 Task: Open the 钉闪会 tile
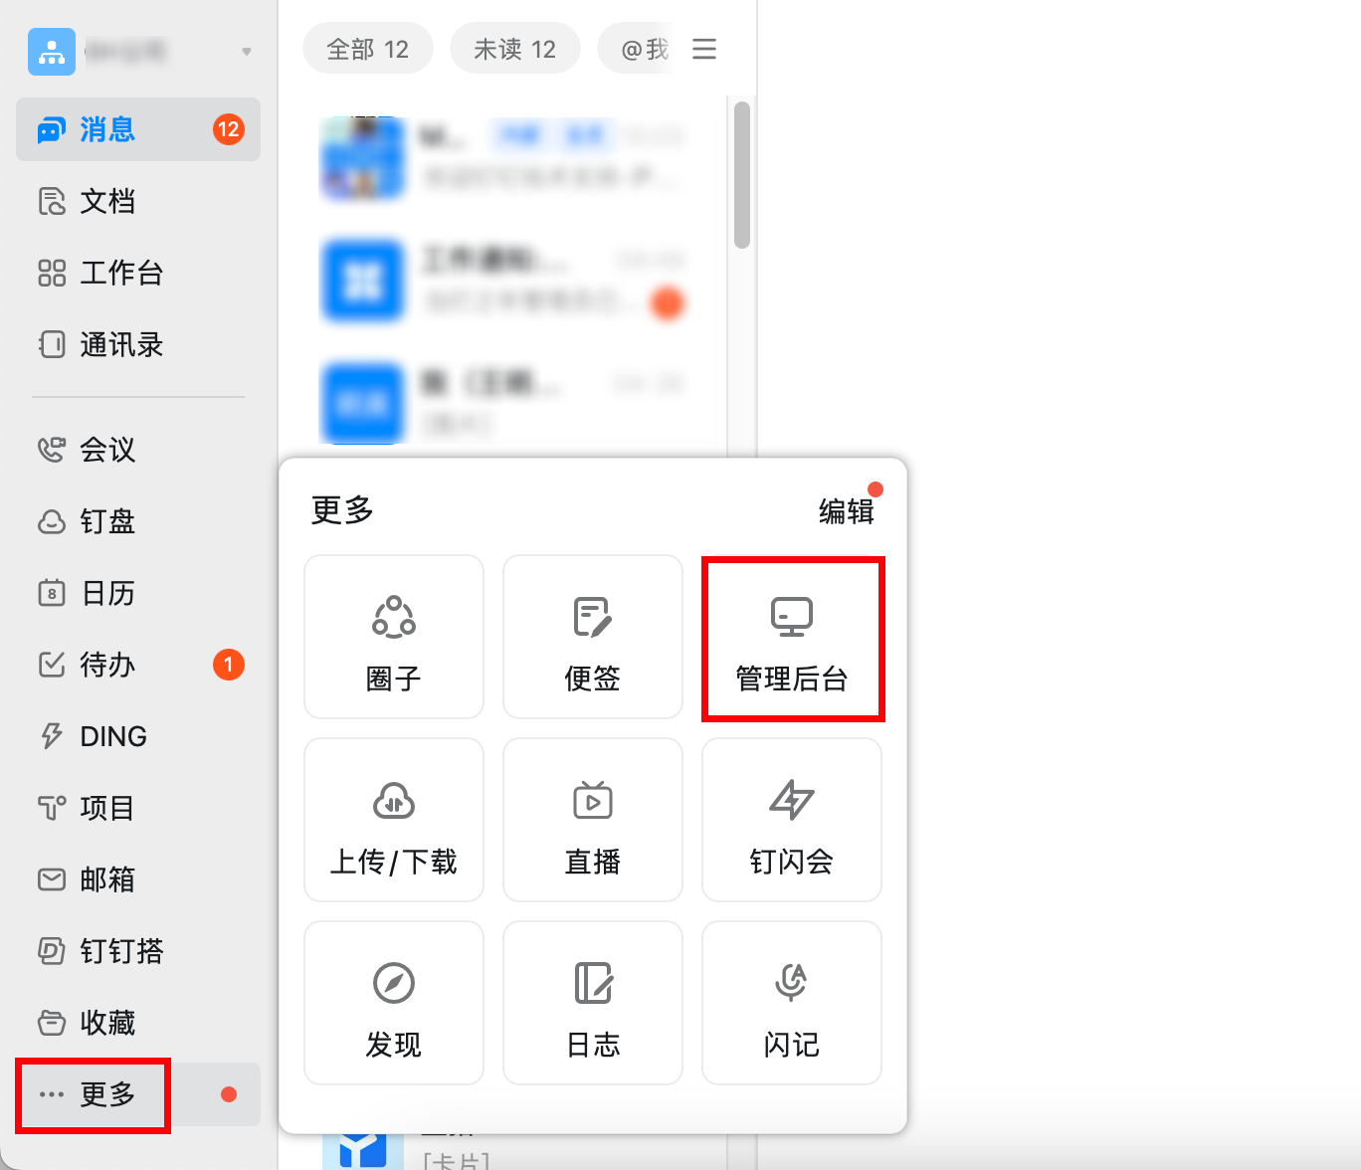pos(792,820)
